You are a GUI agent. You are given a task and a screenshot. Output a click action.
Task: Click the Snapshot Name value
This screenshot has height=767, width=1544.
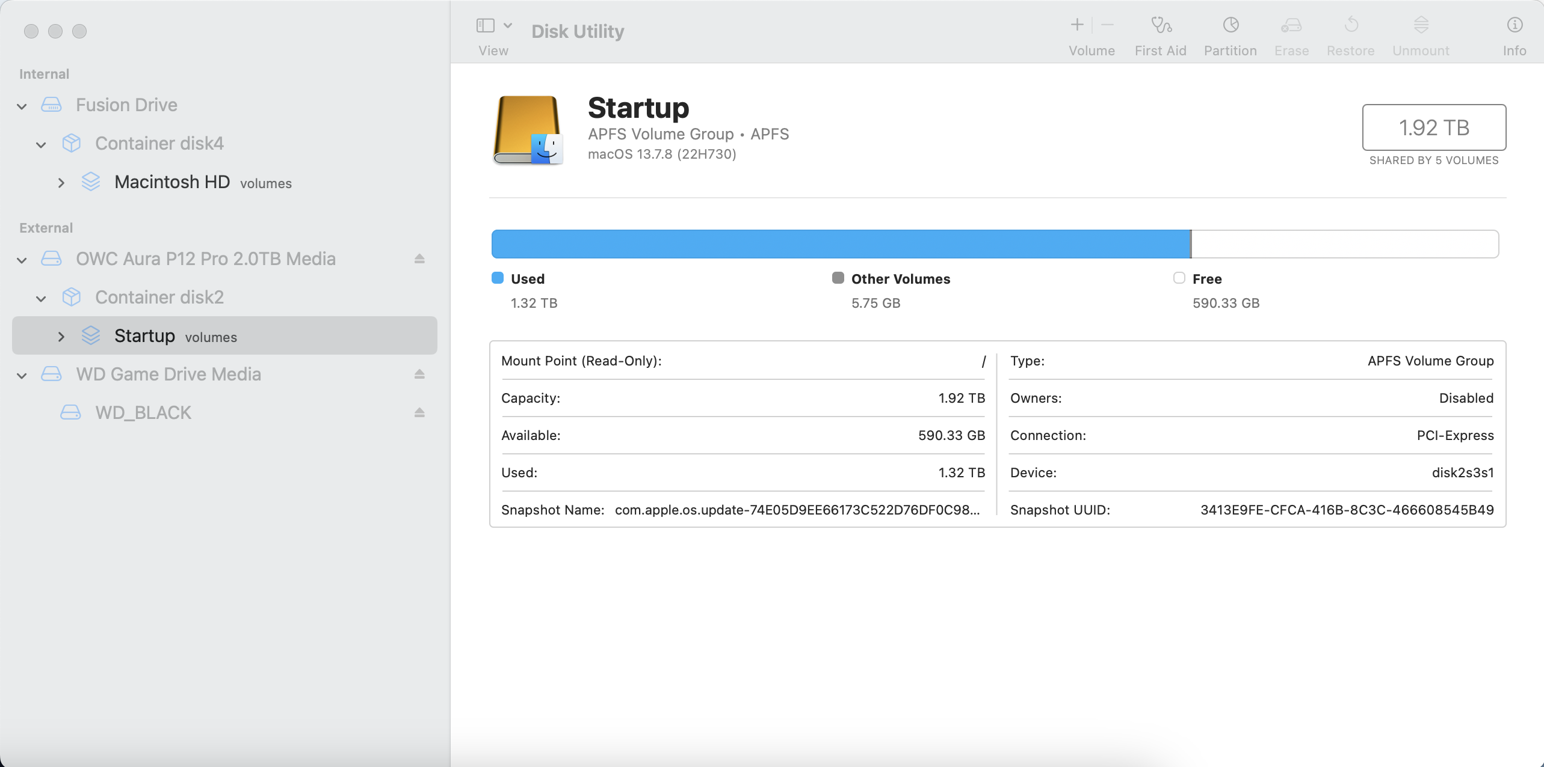coord(797,510)
